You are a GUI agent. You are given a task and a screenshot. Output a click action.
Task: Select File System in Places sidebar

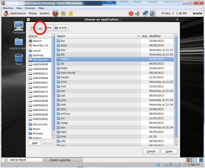40,60
